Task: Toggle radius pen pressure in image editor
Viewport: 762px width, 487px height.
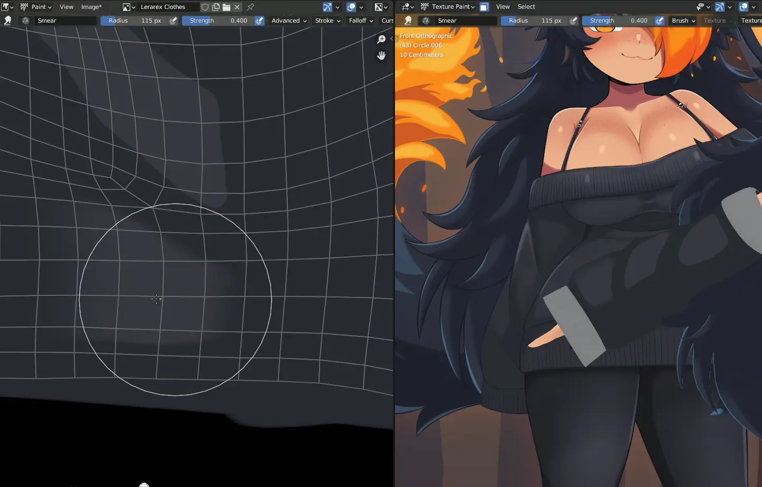Action: pyautogui.click(x=173, y=21)
